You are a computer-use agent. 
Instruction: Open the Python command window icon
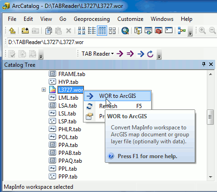[169, 30]
